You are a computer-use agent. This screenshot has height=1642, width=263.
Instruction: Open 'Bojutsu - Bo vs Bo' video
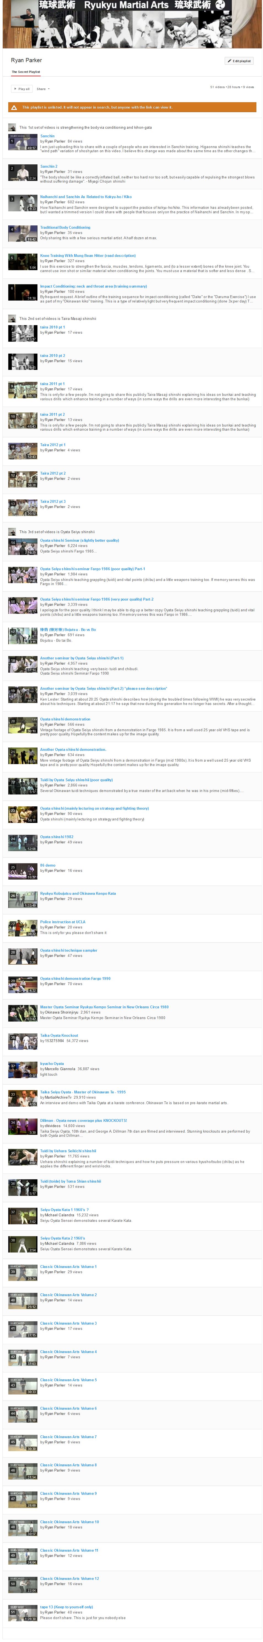click(68, 630)
